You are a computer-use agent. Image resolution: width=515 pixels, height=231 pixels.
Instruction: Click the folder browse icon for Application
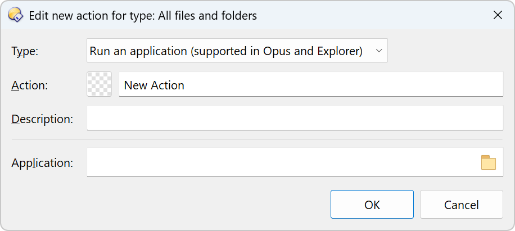489,162
